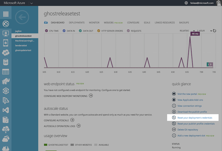Open the Configure tab
The height and width of the screenshot is (151, 222).
(133, 23)
